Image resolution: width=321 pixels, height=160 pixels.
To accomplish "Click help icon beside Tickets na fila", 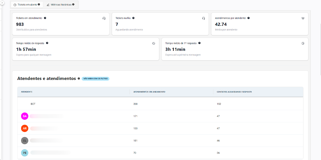I will (133, 18).
